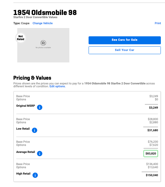Print this vehicle values page
165x187 pixels.
158,23
